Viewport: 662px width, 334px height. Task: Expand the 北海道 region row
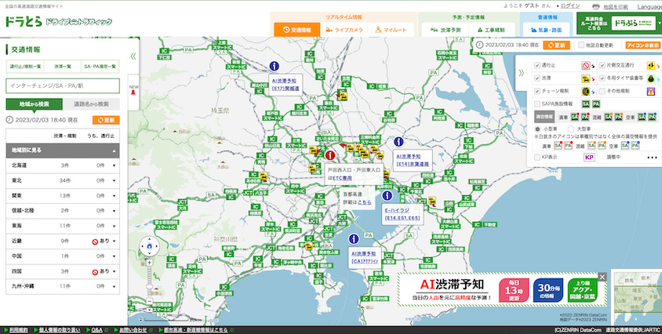coord(114,165)
